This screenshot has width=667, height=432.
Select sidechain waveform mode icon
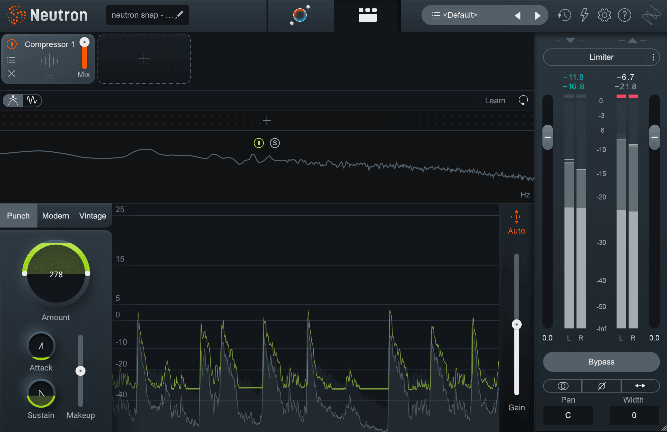click(32, 100)
